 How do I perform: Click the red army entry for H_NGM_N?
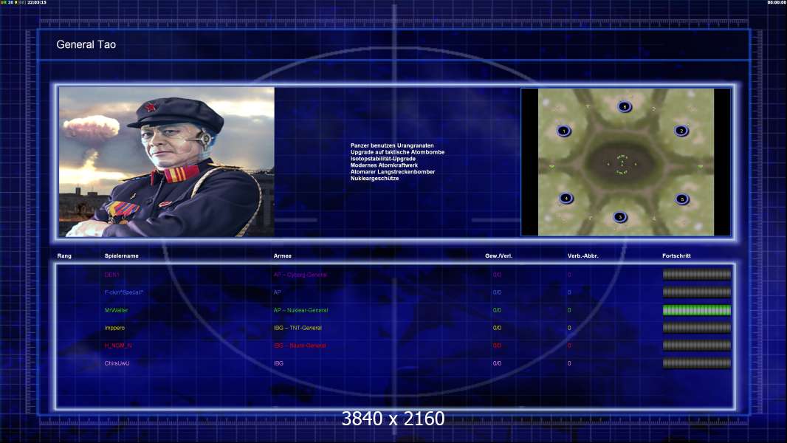300,346
